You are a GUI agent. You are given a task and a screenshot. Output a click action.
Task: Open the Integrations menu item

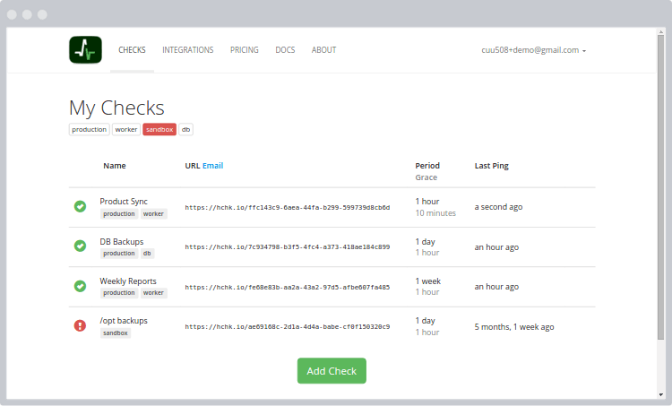pyautogui.click(x=187, y=50)
